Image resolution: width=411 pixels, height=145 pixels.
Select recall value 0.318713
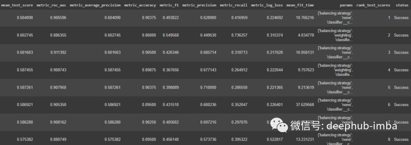239,52
